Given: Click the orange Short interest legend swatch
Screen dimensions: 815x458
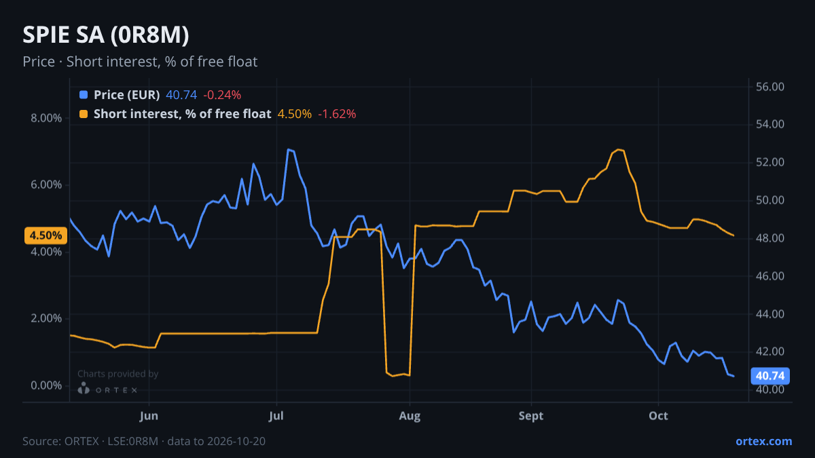Looking at the screenshot, I should pyautogui.click(x=84, y=114).
